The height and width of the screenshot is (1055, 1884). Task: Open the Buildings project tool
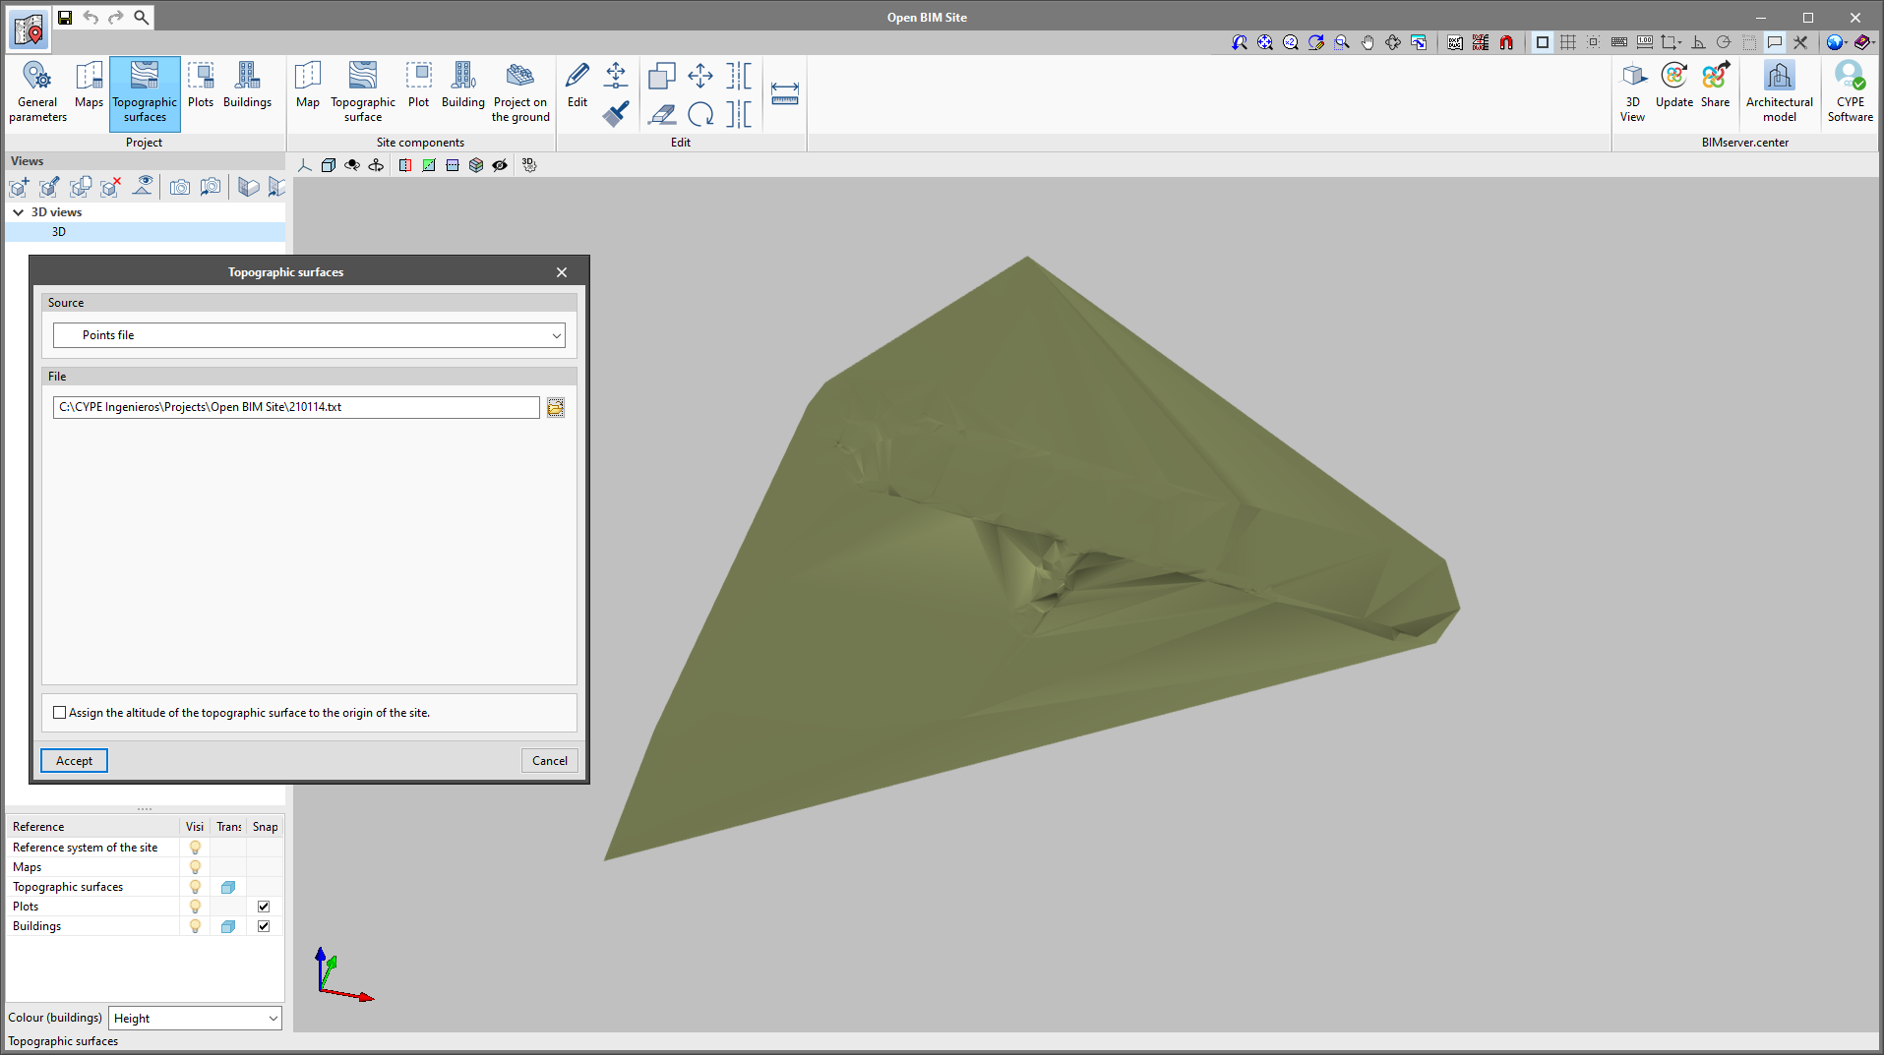click(247, 86)
